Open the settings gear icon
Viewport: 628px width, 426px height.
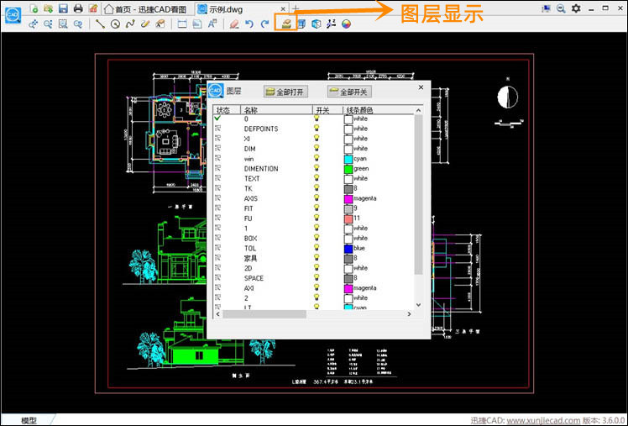[x=576, y=8]
